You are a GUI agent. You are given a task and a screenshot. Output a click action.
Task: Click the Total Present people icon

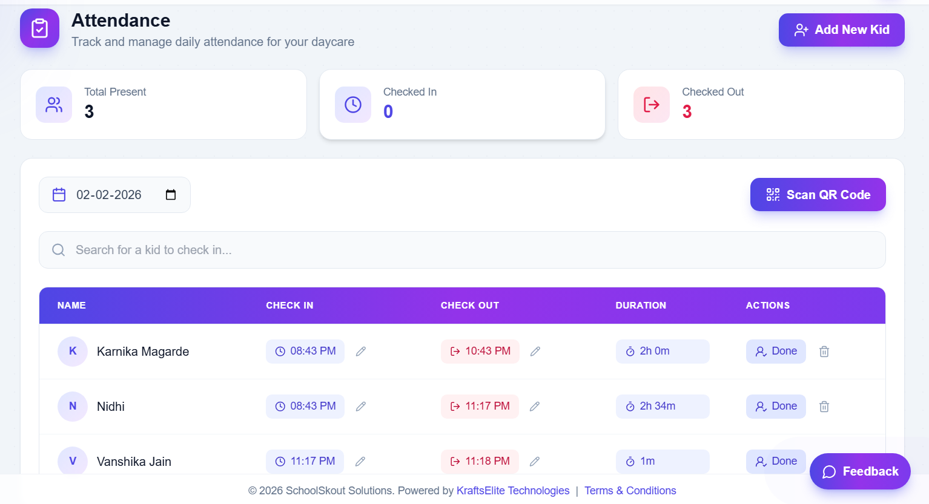click(54, 104)
